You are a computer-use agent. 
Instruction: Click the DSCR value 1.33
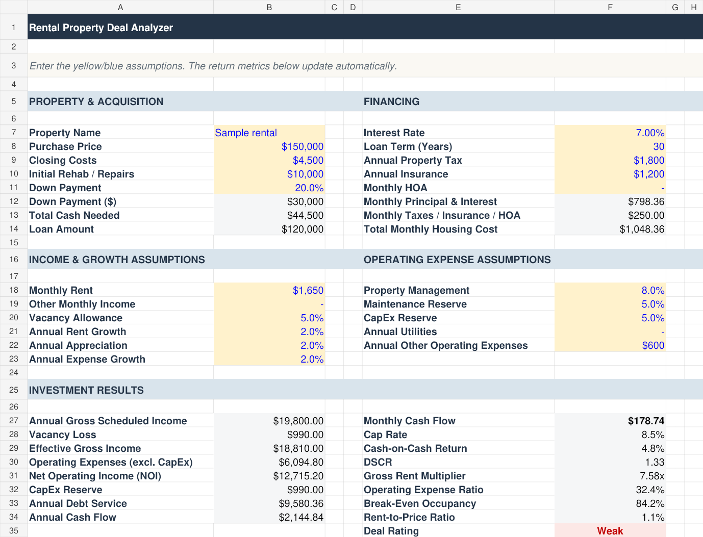point(610,462)
